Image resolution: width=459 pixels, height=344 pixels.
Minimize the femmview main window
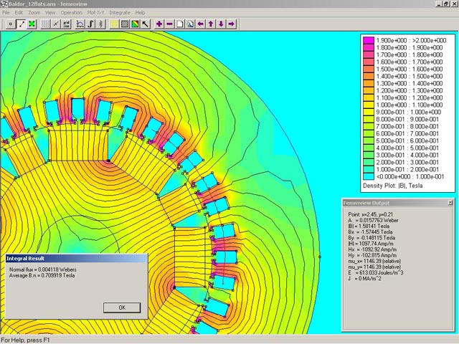point(439,4)
